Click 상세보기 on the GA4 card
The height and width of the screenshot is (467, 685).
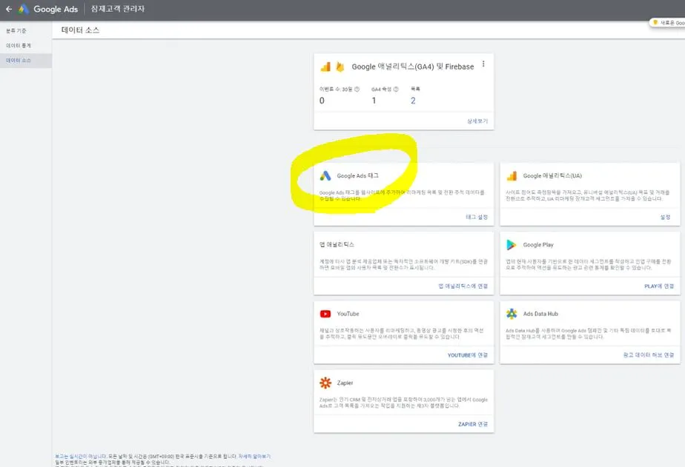click(477, 121)
